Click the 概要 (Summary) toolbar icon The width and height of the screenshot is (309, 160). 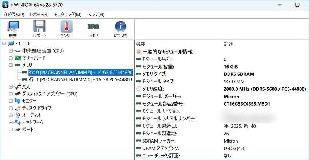pos(13,29)
